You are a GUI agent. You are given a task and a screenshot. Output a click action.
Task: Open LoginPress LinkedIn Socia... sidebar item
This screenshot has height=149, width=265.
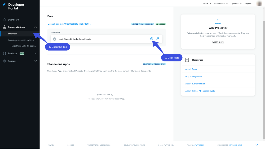(x=24, y=46)
